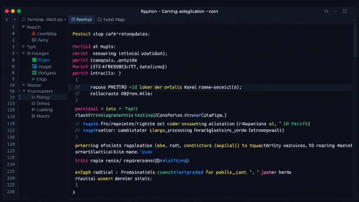This screenshot has height=202, width=359.
Task: Collapse the Bt cologes folder
Action: tap(23, 53)
